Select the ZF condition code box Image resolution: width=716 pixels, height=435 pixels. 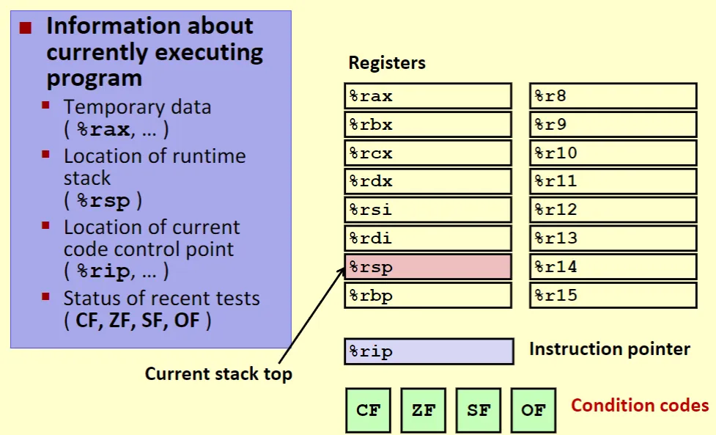(424, 410)
